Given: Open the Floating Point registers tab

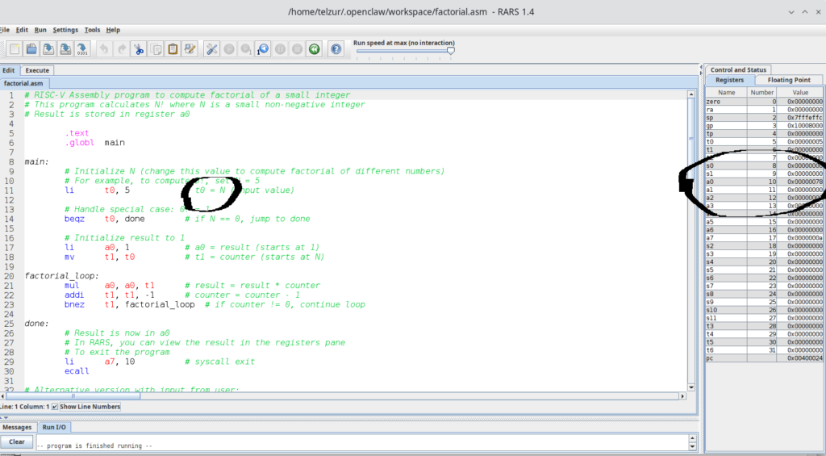Looking at the screenshot, I should (789, 80).
